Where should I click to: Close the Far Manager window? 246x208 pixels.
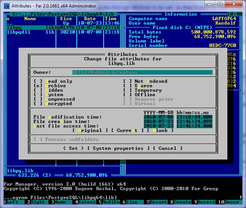pyautogui.click(x=234, y=4)
